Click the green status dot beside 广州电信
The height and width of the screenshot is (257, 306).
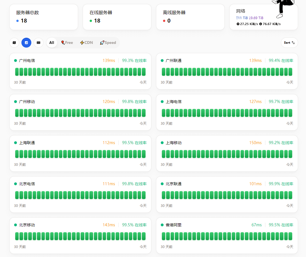(x=16, y=61)
